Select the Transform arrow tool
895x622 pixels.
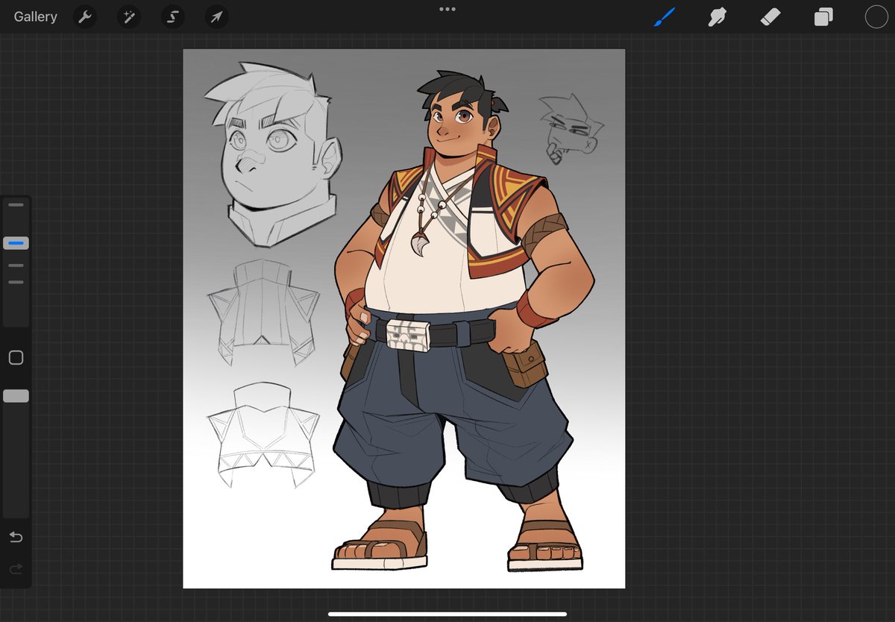[216, 16]
